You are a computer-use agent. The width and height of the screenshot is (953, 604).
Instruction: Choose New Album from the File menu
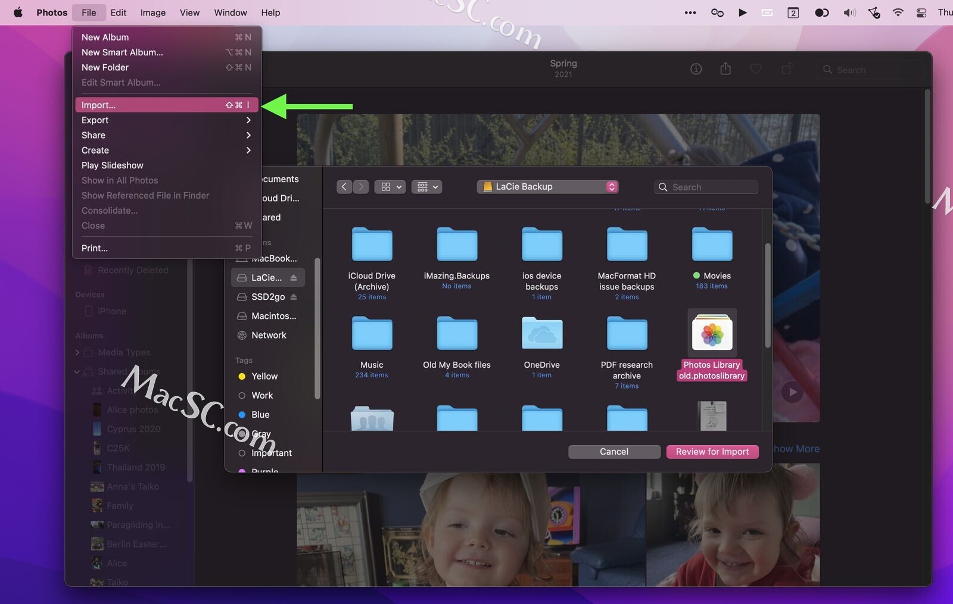coord(166,37)
